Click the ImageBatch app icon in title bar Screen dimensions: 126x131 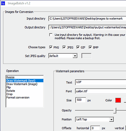3,3
